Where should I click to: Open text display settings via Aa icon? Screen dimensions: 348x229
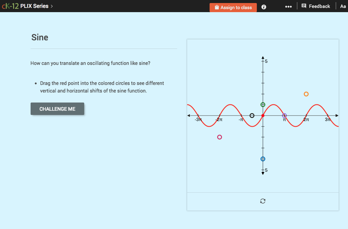tap(343, 6)
